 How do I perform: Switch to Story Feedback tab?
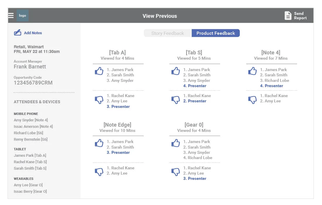pos(167,33)
